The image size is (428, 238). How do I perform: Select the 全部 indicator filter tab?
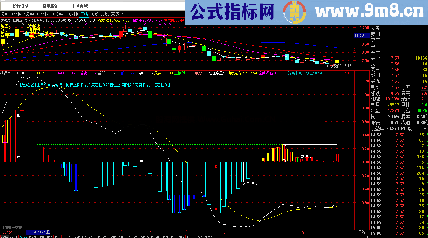(x=23, y=236)
